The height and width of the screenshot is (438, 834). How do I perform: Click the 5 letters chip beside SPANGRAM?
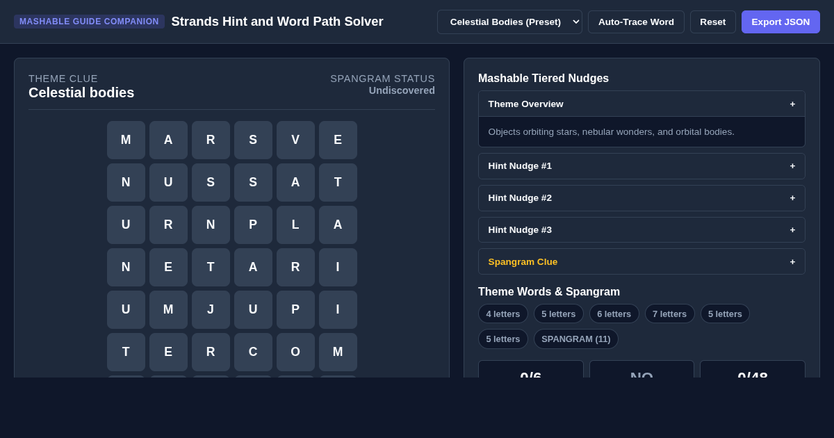click(x=503, y=339)
